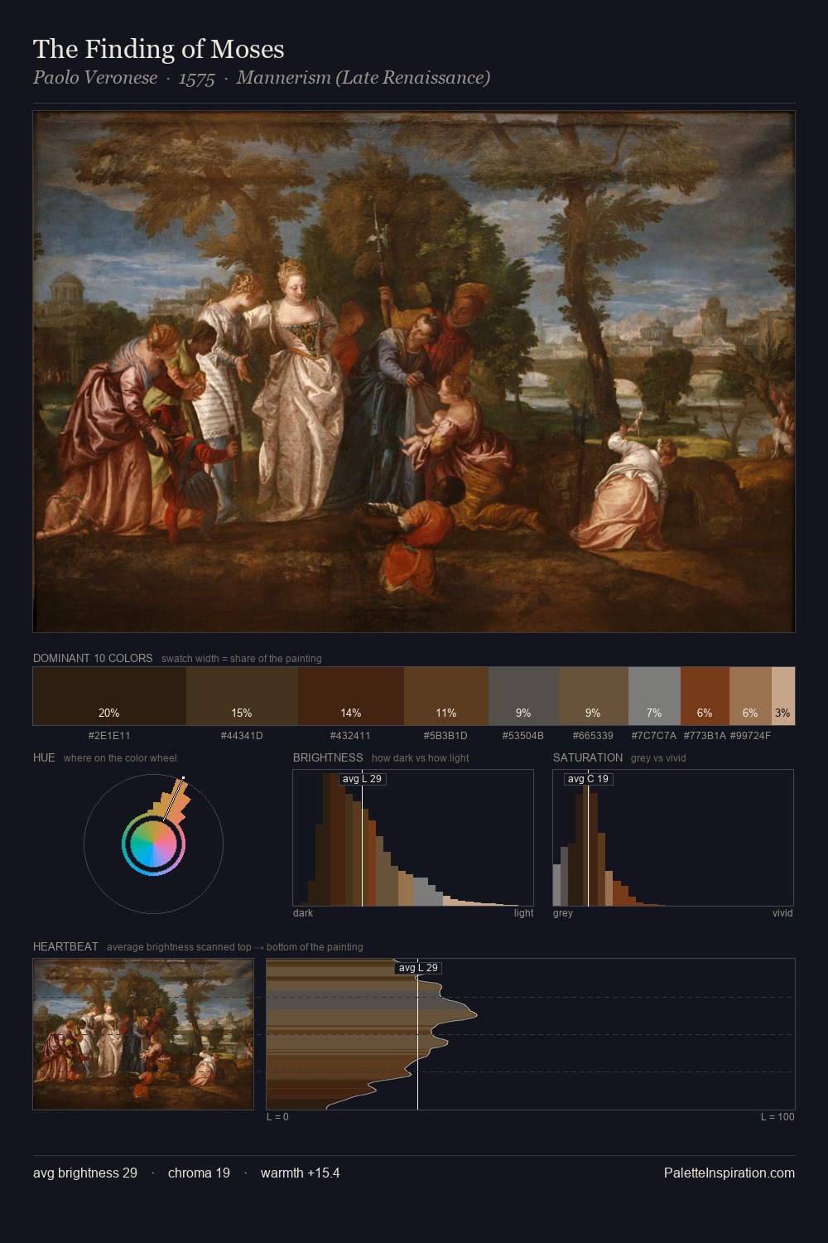The height and width of the screenshot is (1243, 828).
Task: Pick the 7% grey swatch #7C7C7A
Action: [654, 696]
